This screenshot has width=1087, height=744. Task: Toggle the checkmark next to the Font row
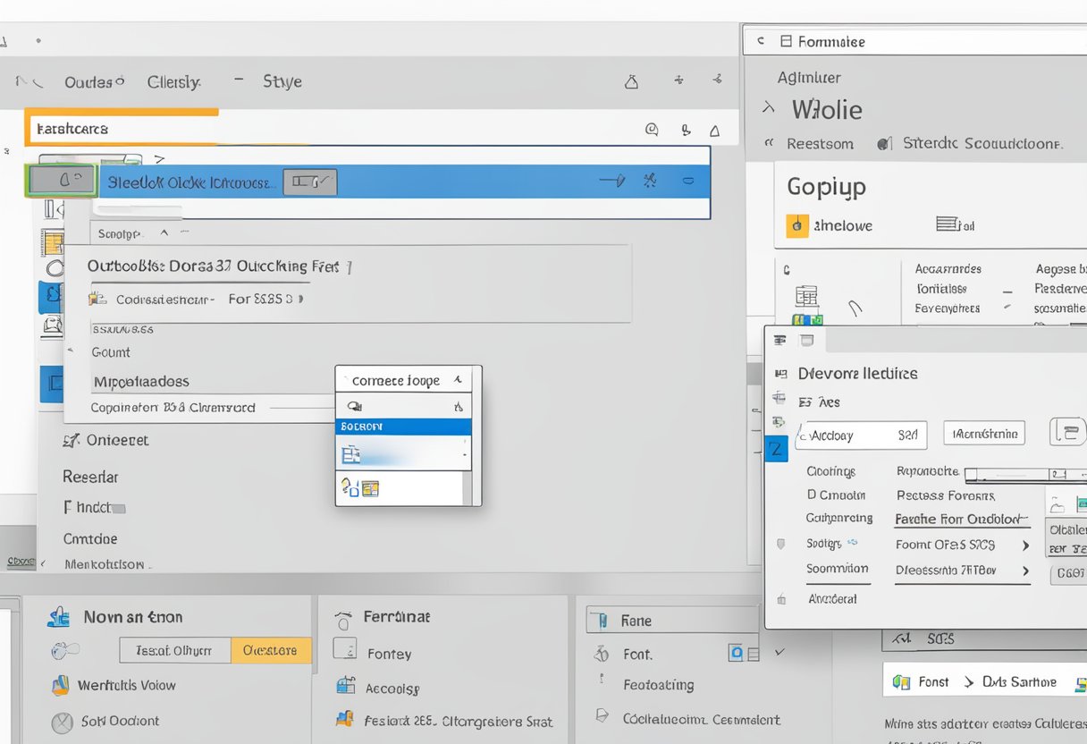(x=779, y=652)
